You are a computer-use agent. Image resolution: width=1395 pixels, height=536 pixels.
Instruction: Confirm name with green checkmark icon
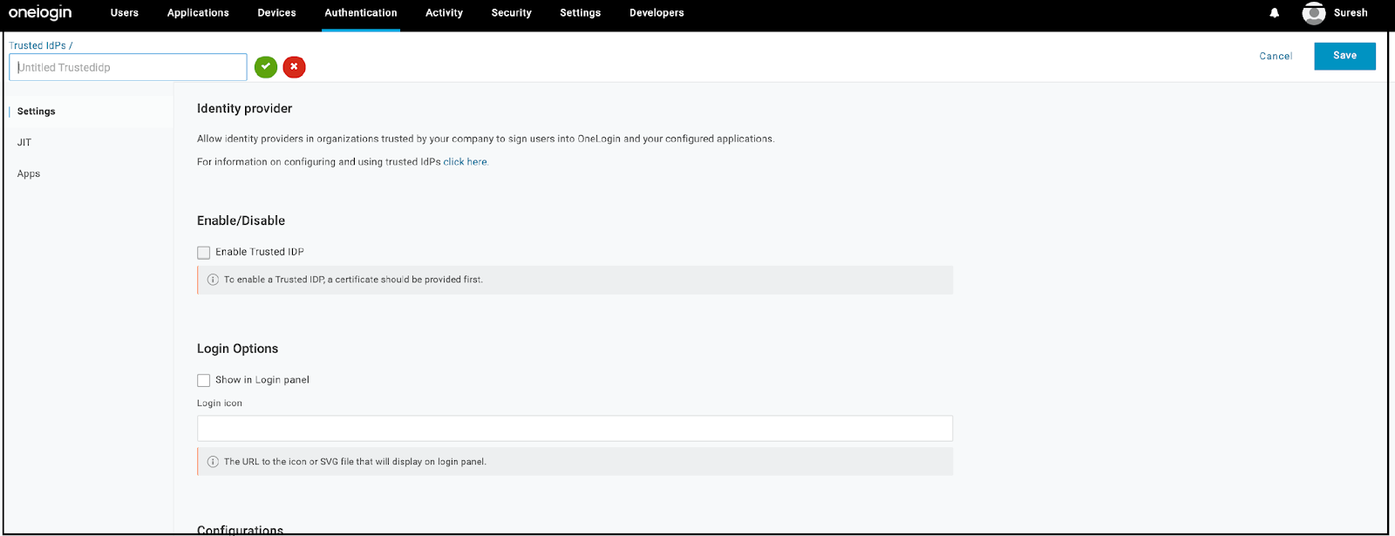266,67
